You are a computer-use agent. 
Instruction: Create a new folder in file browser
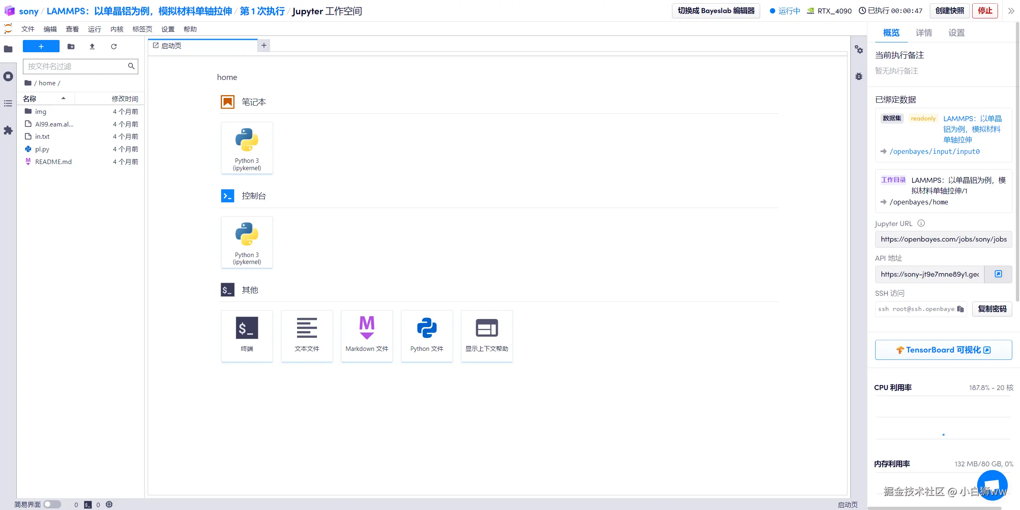[x=71, y=47]
